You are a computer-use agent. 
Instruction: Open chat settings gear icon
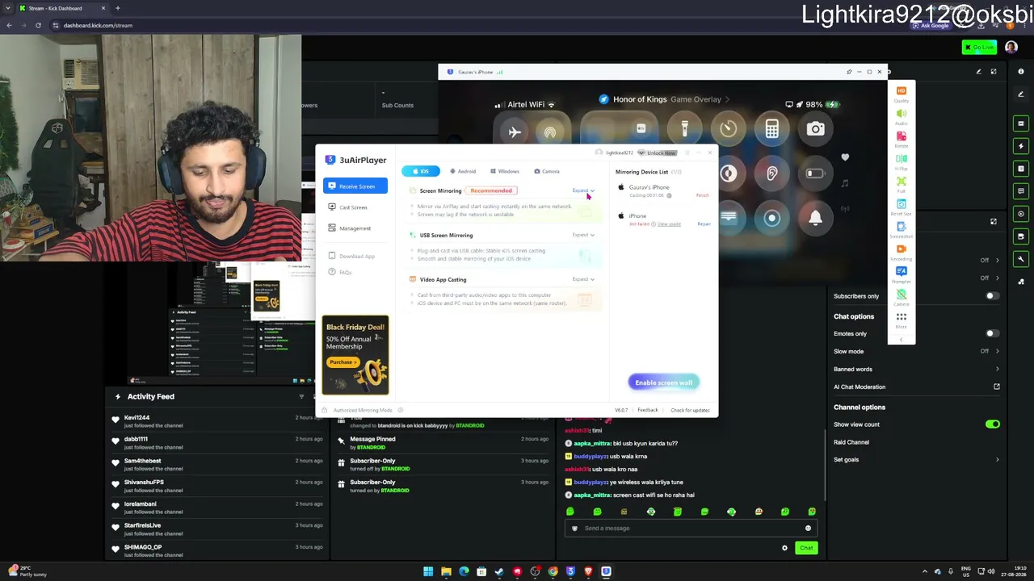pyautogui.click(x=784, y=548)
